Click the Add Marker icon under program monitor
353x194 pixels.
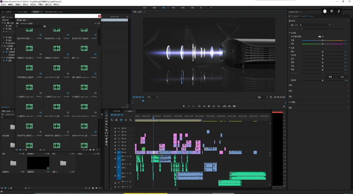tap(184, 106)
